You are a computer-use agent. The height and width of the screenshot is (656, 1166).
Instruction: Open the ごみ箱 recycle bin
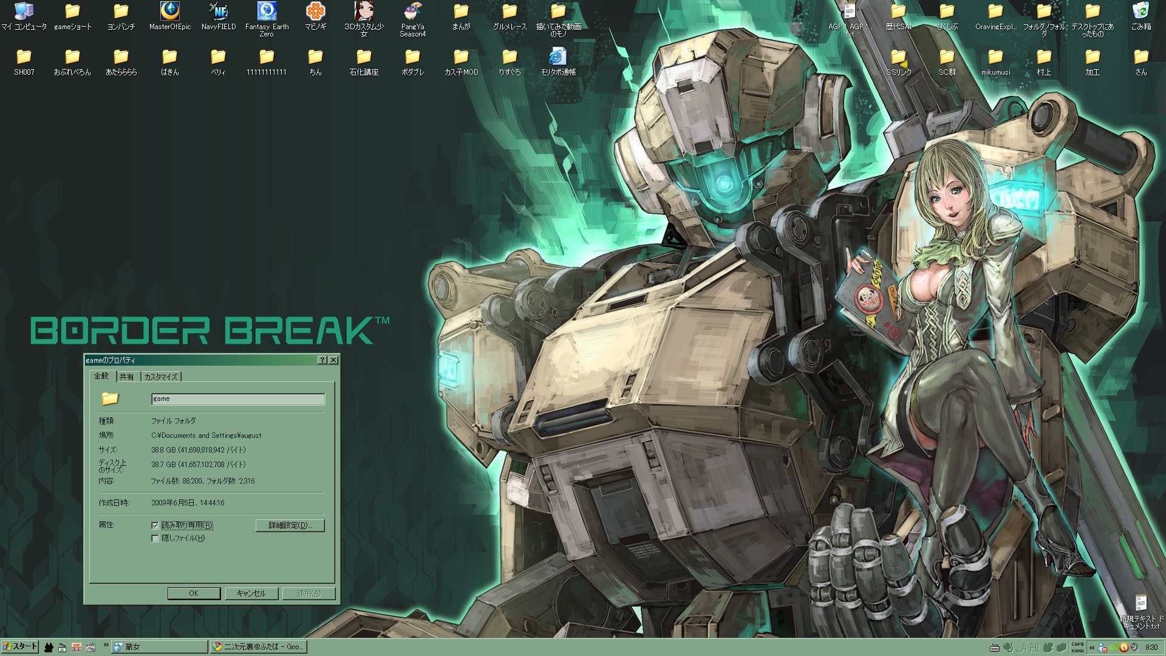click(x=1141, y=16)
